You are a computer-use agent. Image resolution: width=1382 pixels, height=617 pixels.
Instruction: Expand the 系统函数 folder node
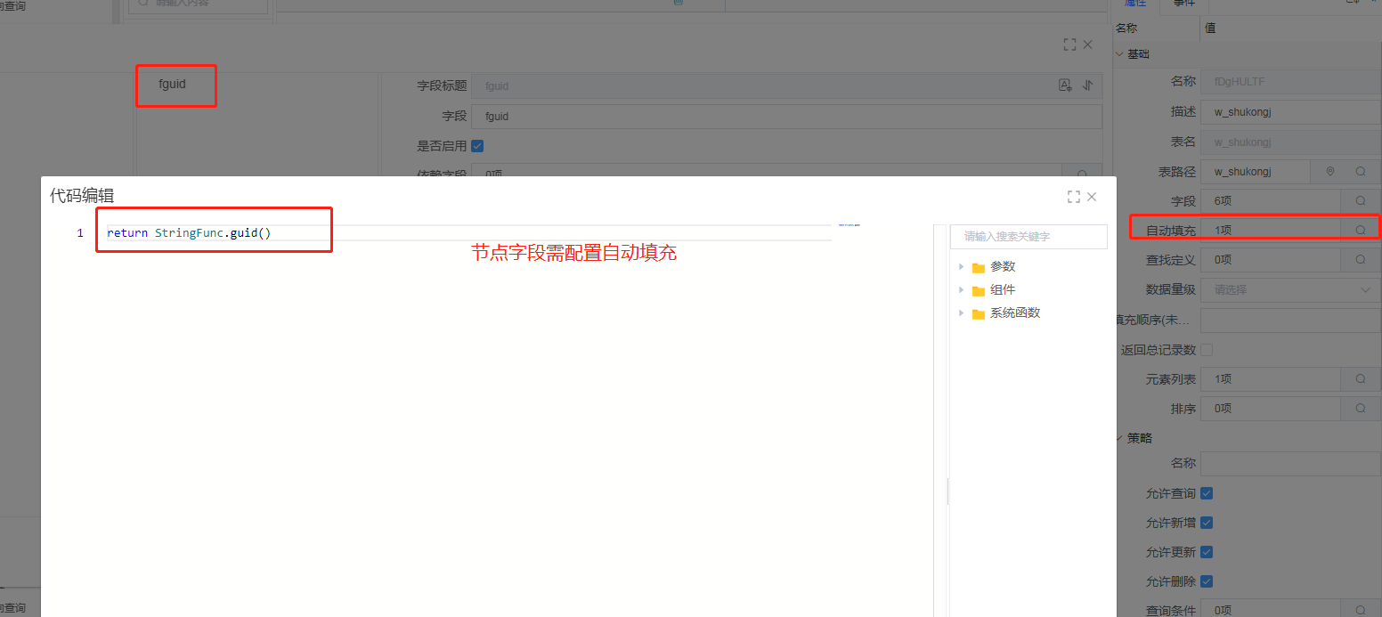tap(961, 313)
